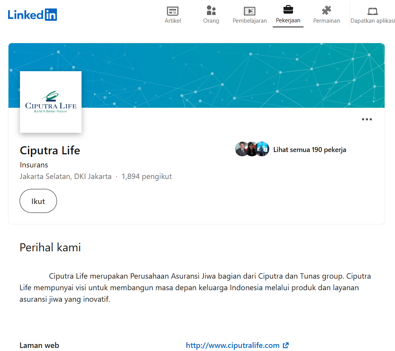395x351 pixels.
Task: Open the Artikel newspaper icon
Action: coord(173,11)
